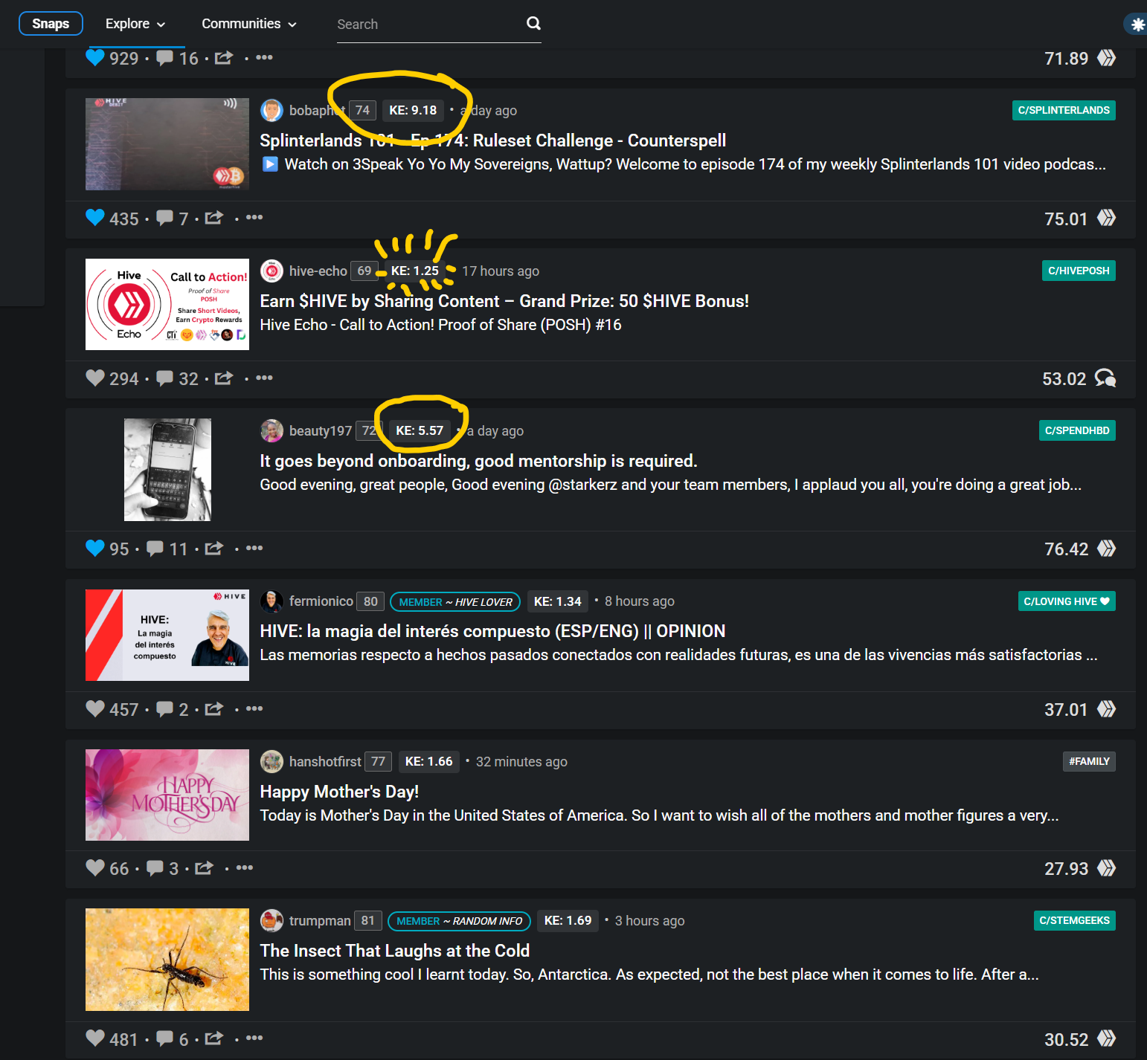Open the Hive Echo Call to Action thumbnail
The image size is (1147, 1060).
167,304
